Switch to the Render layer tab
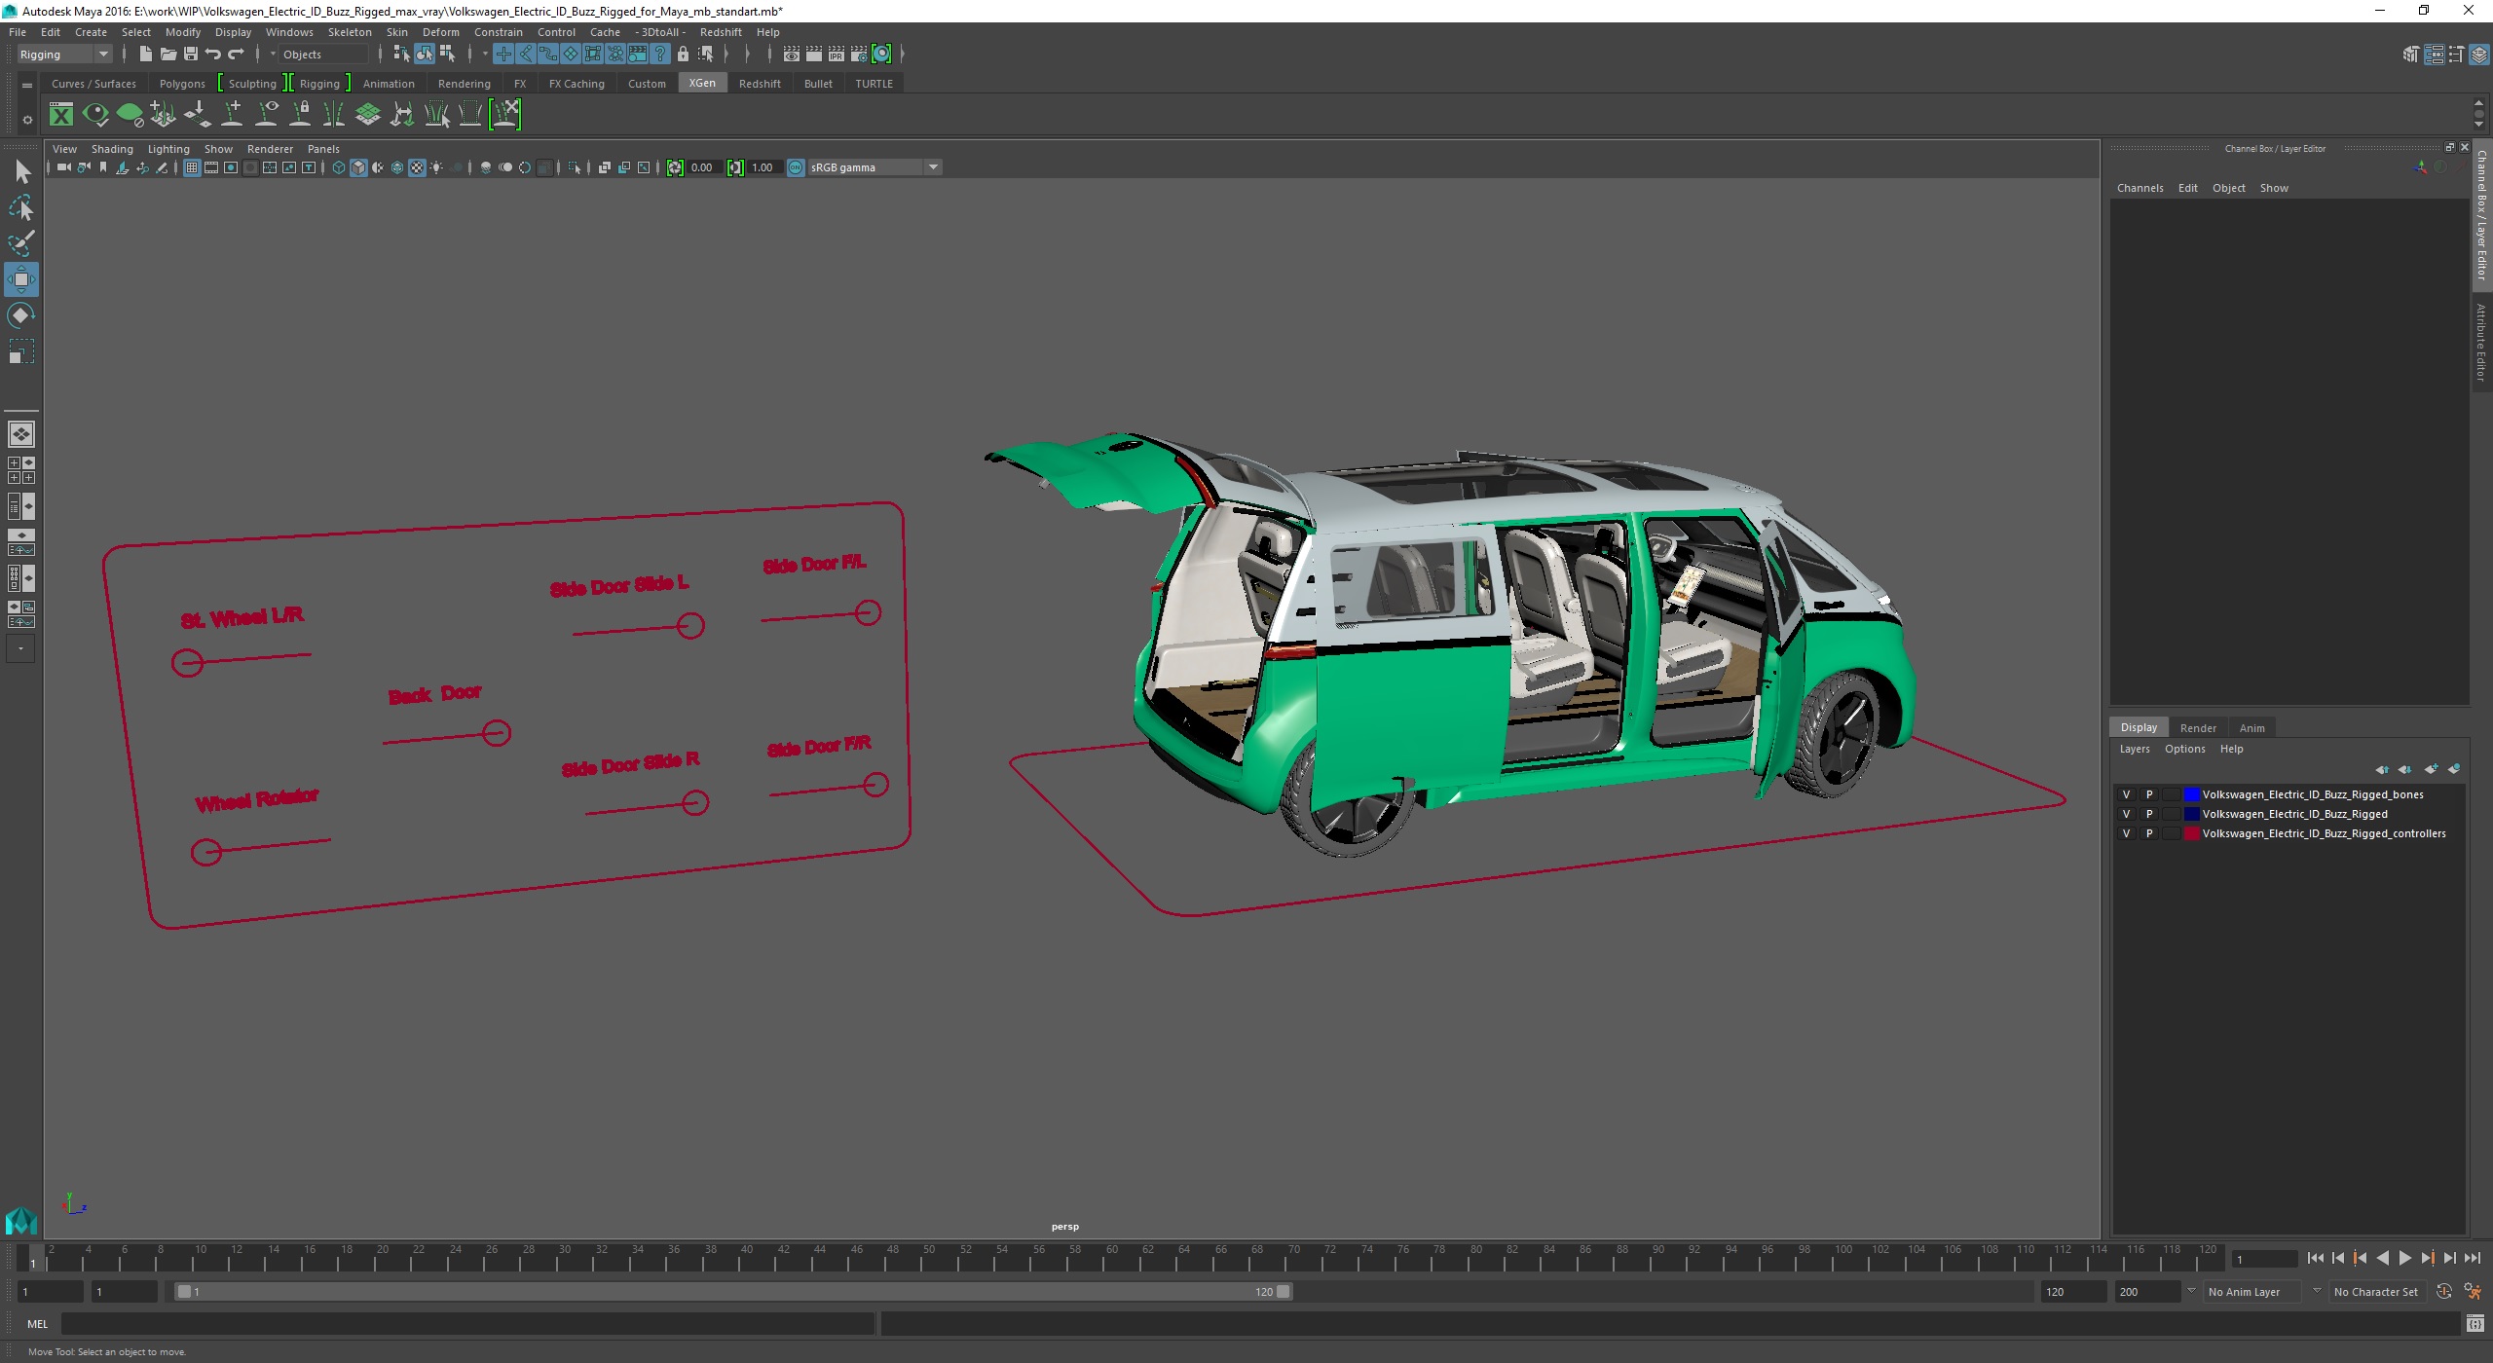 (x=2198, y=728)
